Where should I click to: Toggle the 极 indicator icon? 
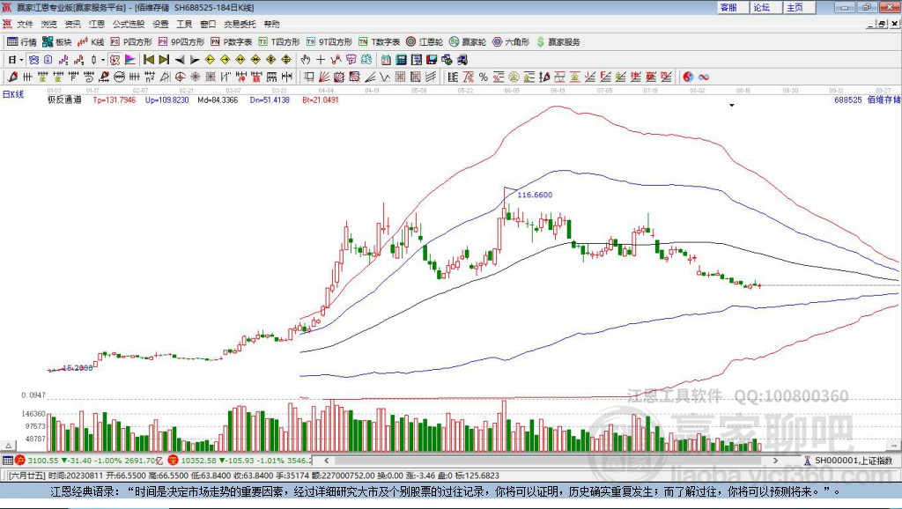[x=115, y=60]
